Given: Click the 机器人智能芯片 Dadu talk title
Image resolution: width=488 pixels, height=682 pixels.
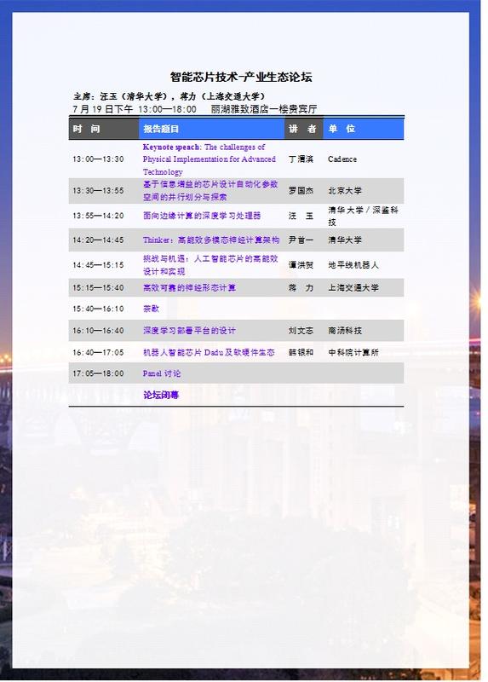Looking at the screenshot, I should click(x=209, y=352).
